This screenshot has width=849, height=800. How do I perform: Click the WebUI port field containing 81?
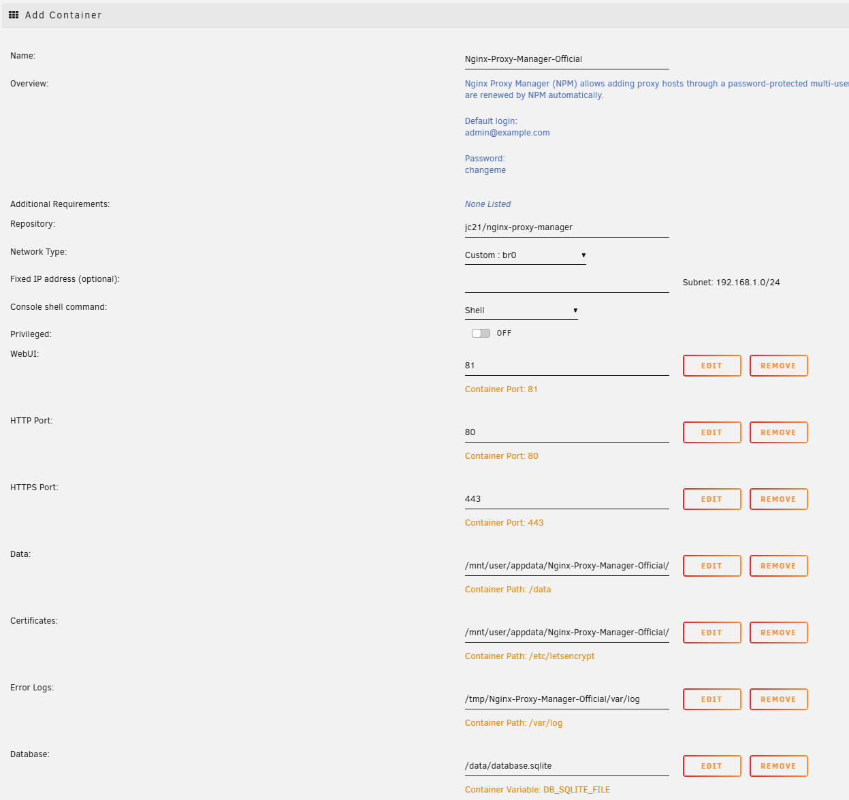566,366
